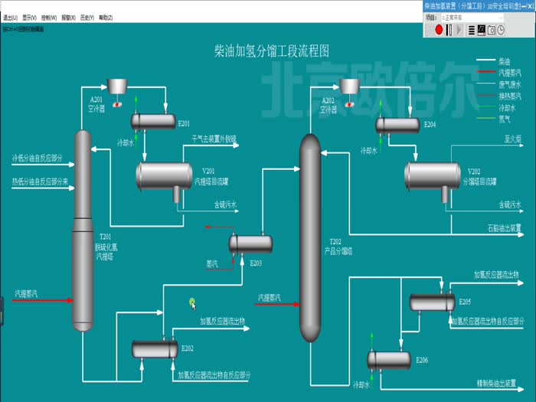
Task: Click the red 汽提蒸汽 legend line
Action: click(485, 72)
